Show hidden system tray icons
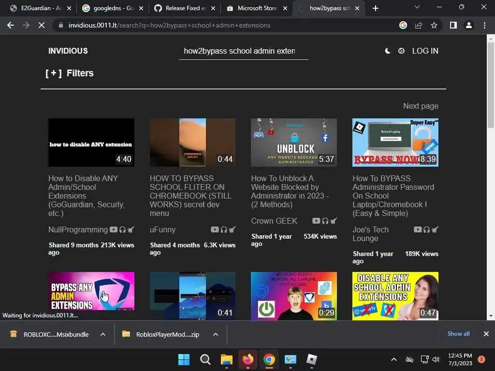The height and width of the screenshot is (371, 495). coord(393,359)
